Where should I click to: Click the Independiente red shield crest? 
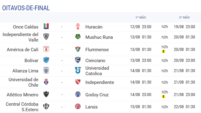pyautogui.click(x=78, y=82)
